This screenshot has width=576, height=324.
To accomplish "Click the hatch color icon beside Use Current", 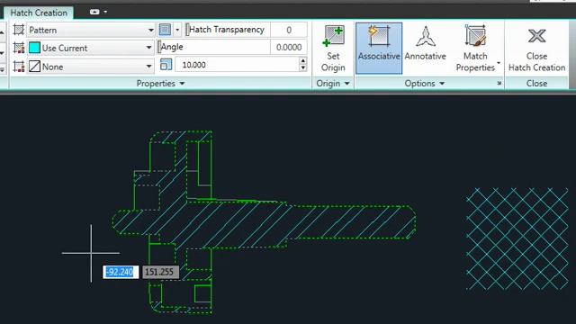I will 18,48.
